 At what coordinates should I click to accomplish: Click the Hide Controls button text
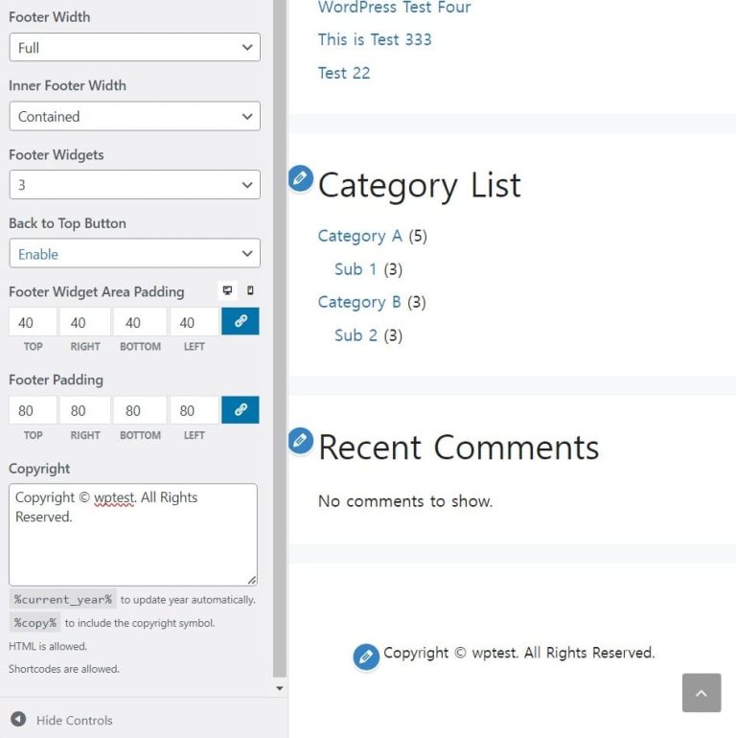pyautogui.click(x=74, y=721)
